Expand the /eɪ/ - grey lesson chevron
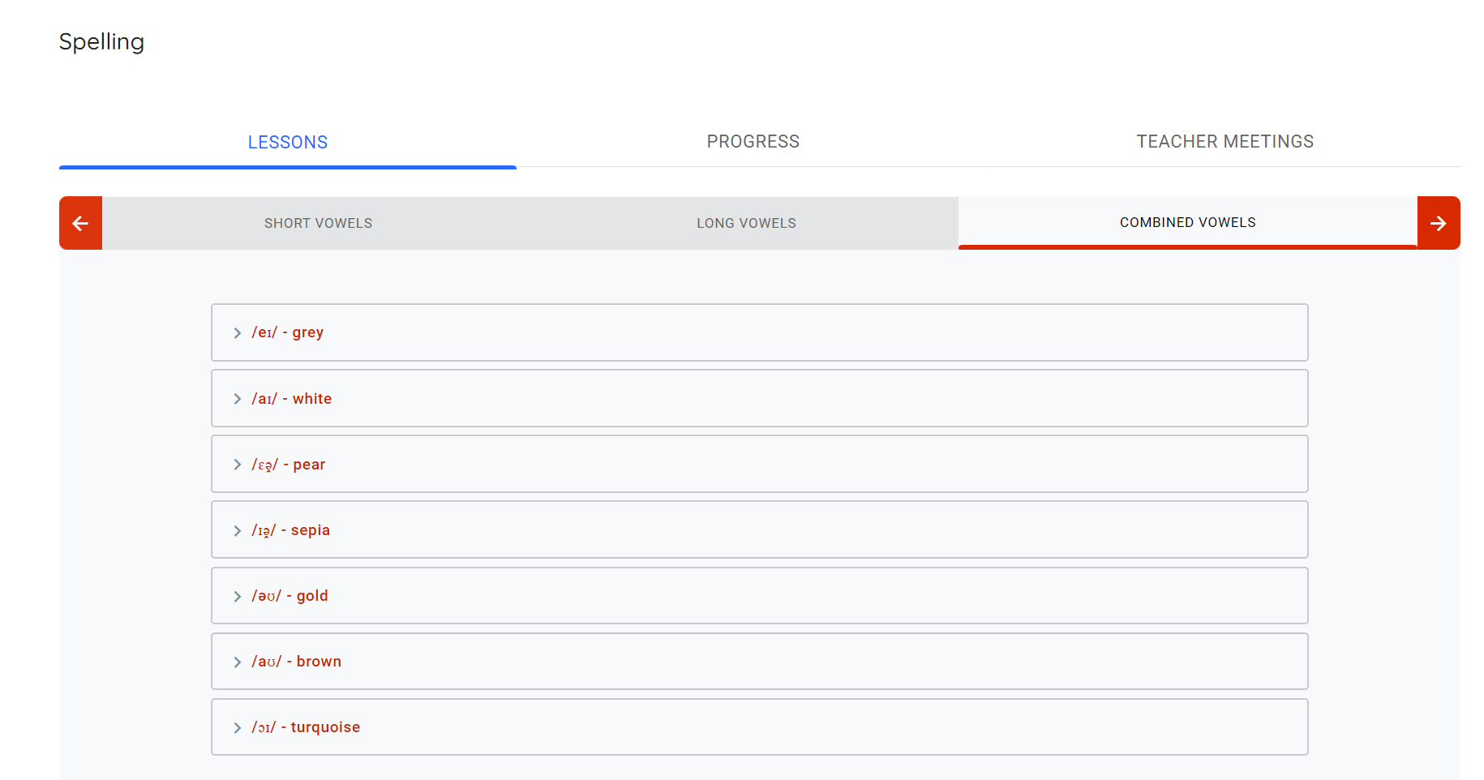Image resolution: width=1484 pixels, height=780 pixels. tap(237, 333)
